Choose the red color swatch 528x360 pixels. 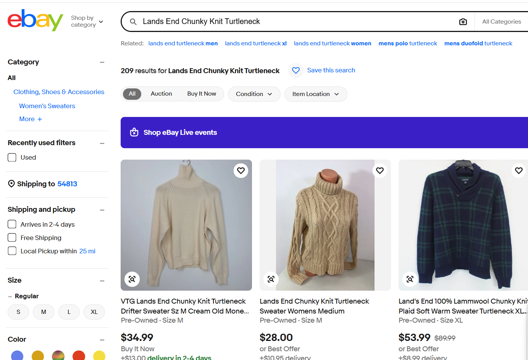(79, 355)
